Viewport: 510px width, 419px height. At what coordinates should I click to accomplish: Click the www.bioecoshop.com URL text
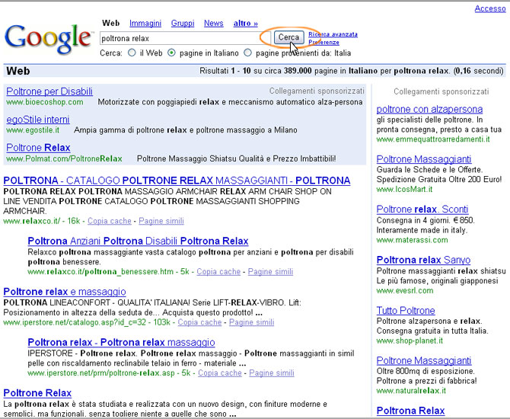(x=45, y=102)
